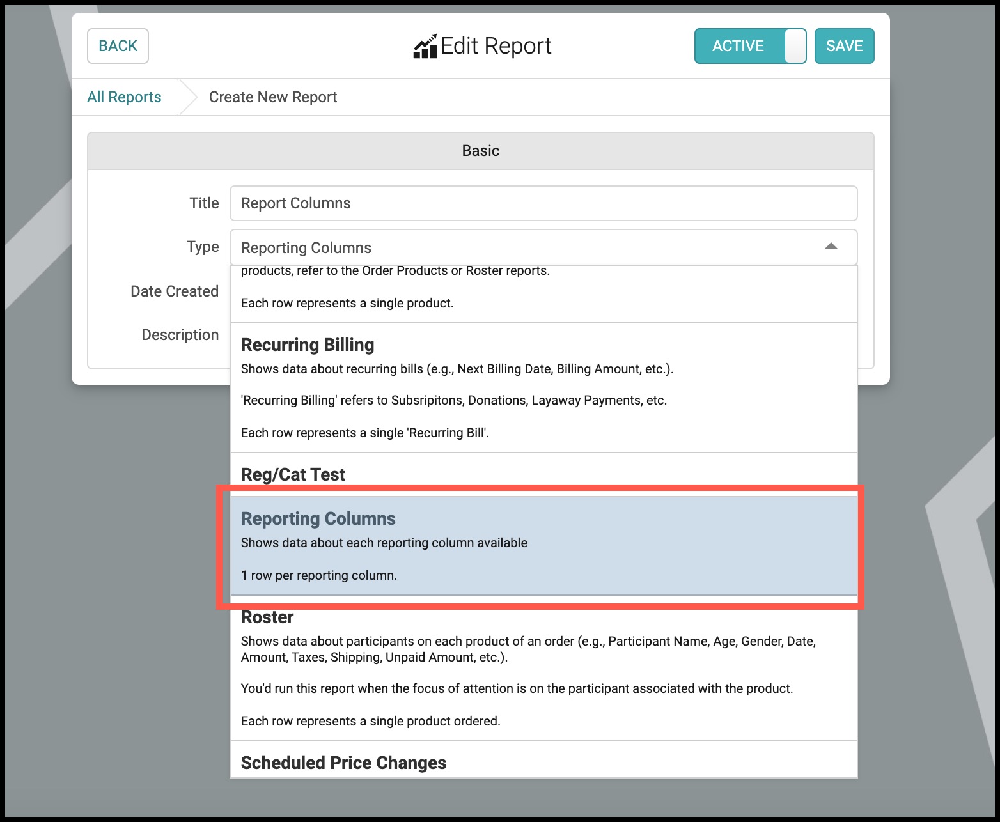
Task: Click the Edit Report heading text
Action: pos(496,46)
